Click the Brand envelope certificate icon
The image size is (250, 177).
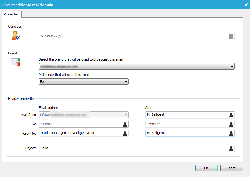(x=16, y=62)
